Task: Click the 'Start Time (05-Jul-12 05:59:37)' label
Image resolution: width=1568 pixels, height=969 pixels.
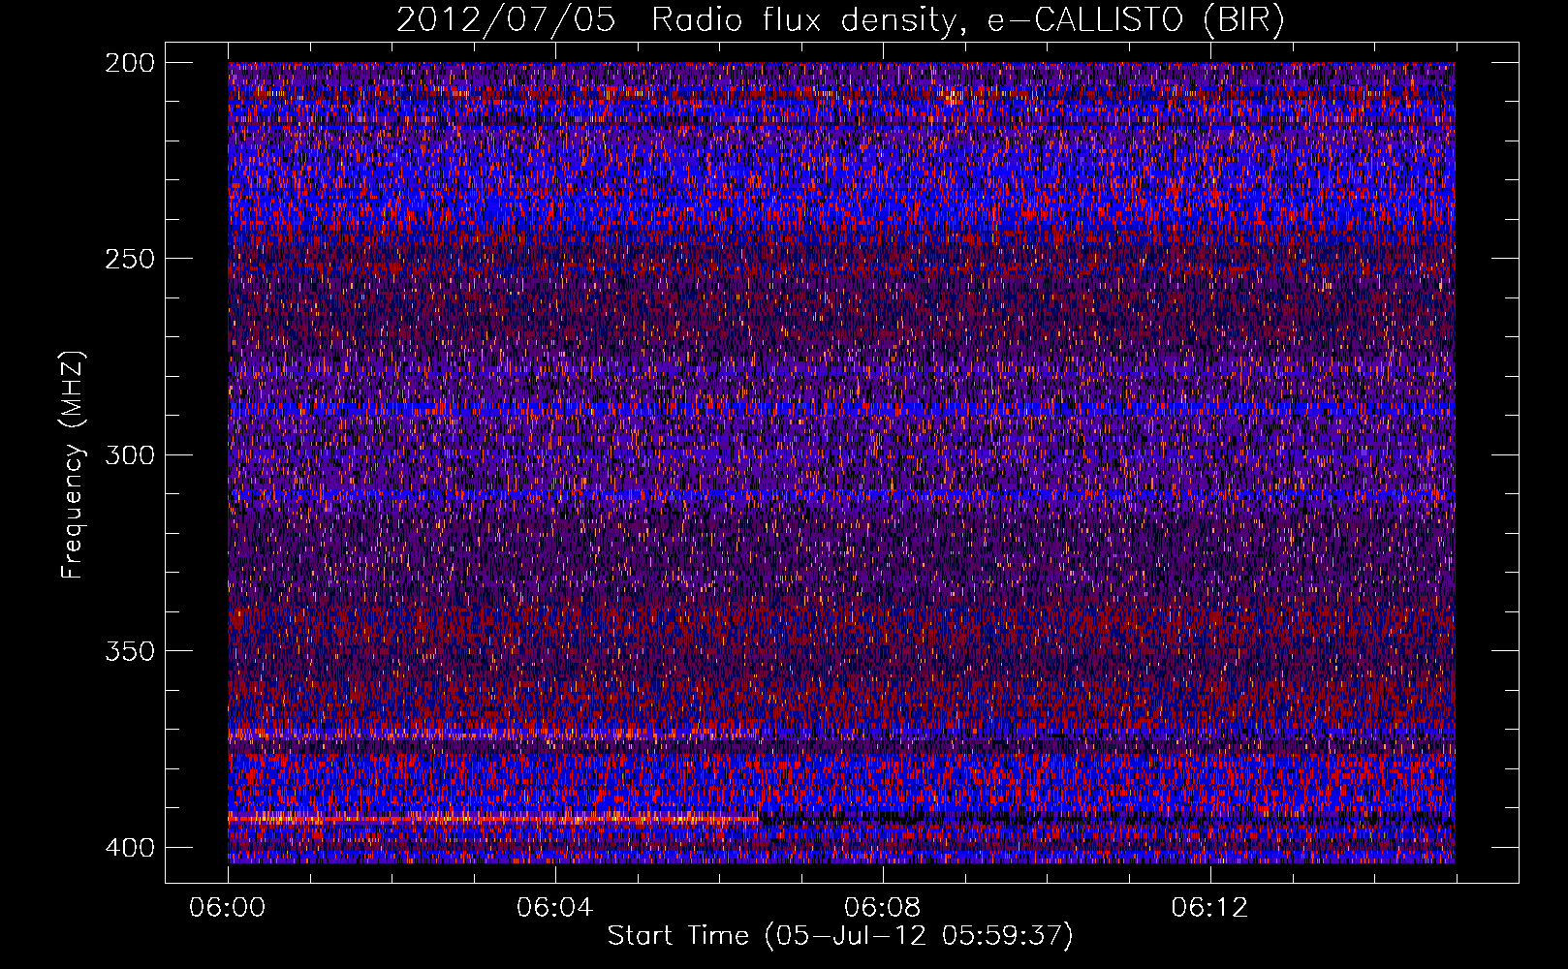Action: (840, 936)
